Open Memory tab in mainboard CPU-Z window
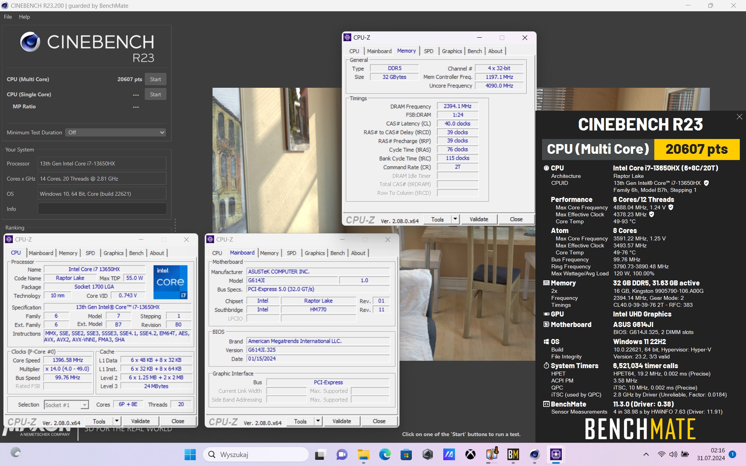The height and width of the screenshot is (466, 746). [x=269, y=253]
